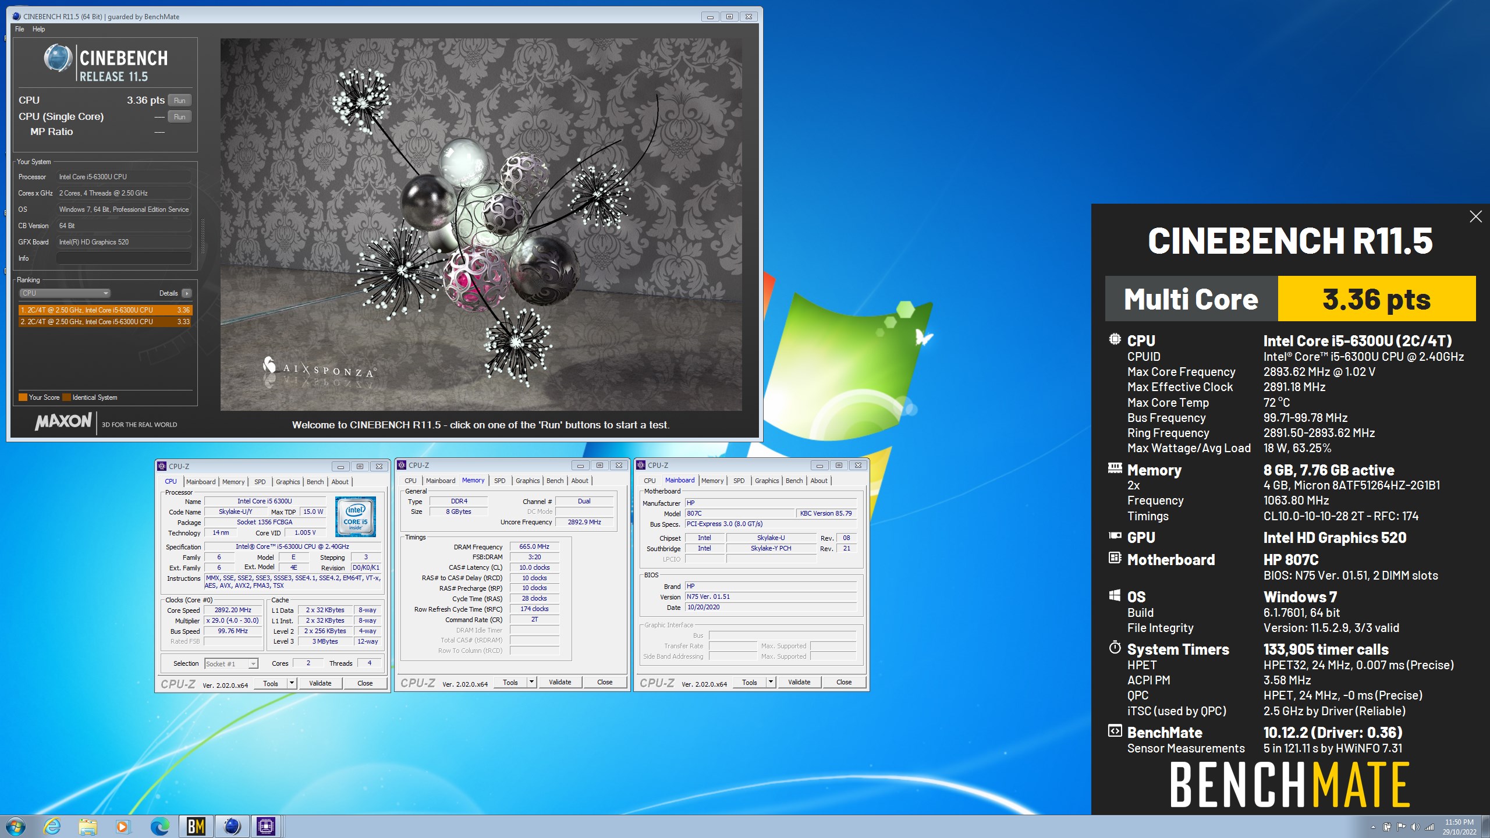Run the multi-core CPU test

180,101
